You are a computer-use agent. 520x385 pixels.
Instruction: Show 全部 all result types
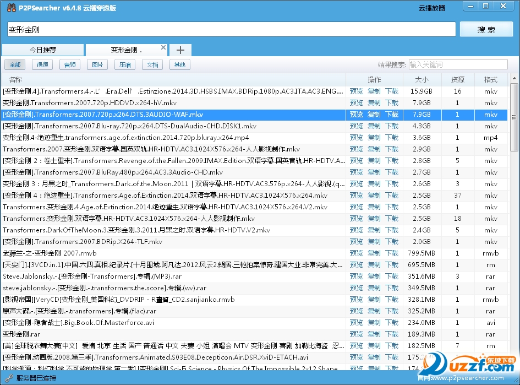pos(15,65)
